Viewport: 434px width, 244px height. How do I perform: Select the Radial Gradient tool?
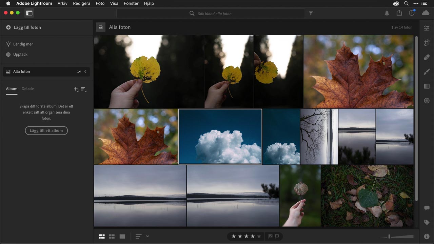pos(427,101)
